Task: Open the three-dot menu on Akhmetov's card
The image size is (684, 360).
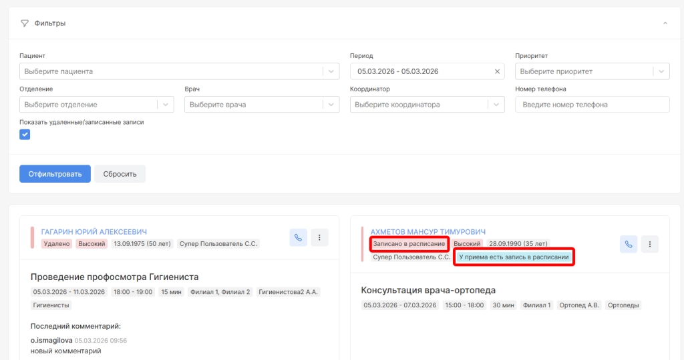Action: point(650,244)
